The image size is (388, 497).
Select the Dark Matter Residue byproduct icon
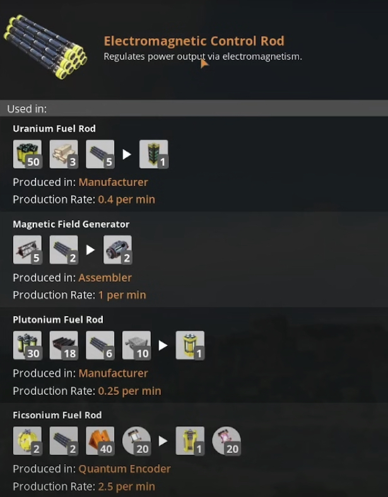[x=226, y=441]
